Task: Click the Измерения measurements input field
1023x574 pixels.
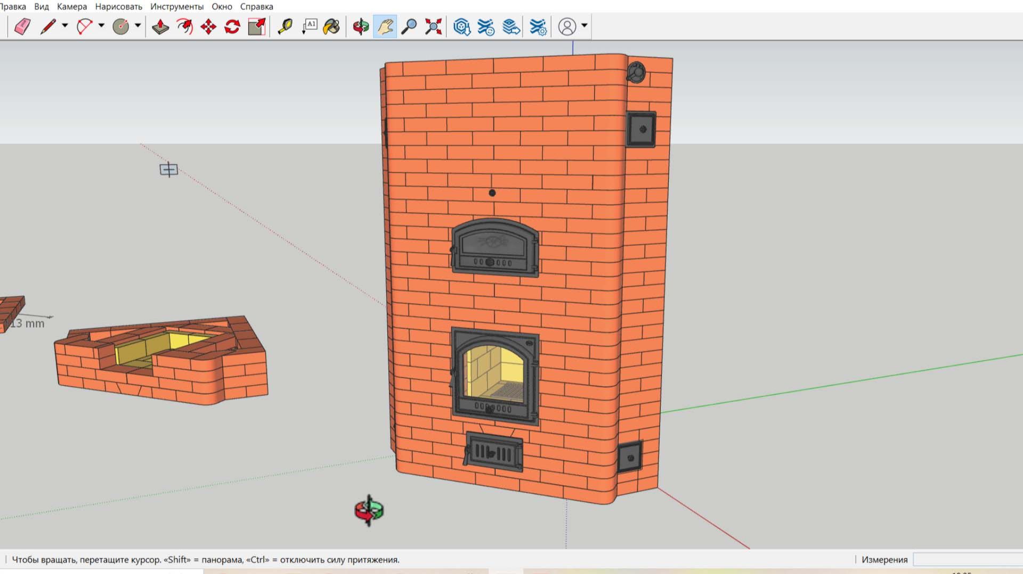Action: point(968,559)
